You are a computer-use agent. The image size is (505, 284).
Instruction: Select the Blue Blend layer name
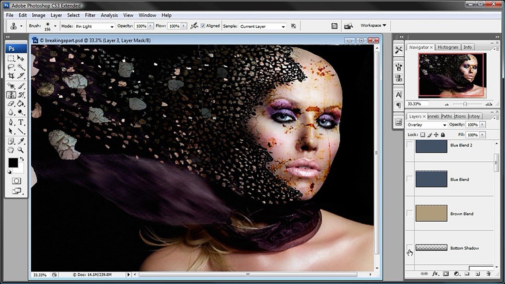460,179
